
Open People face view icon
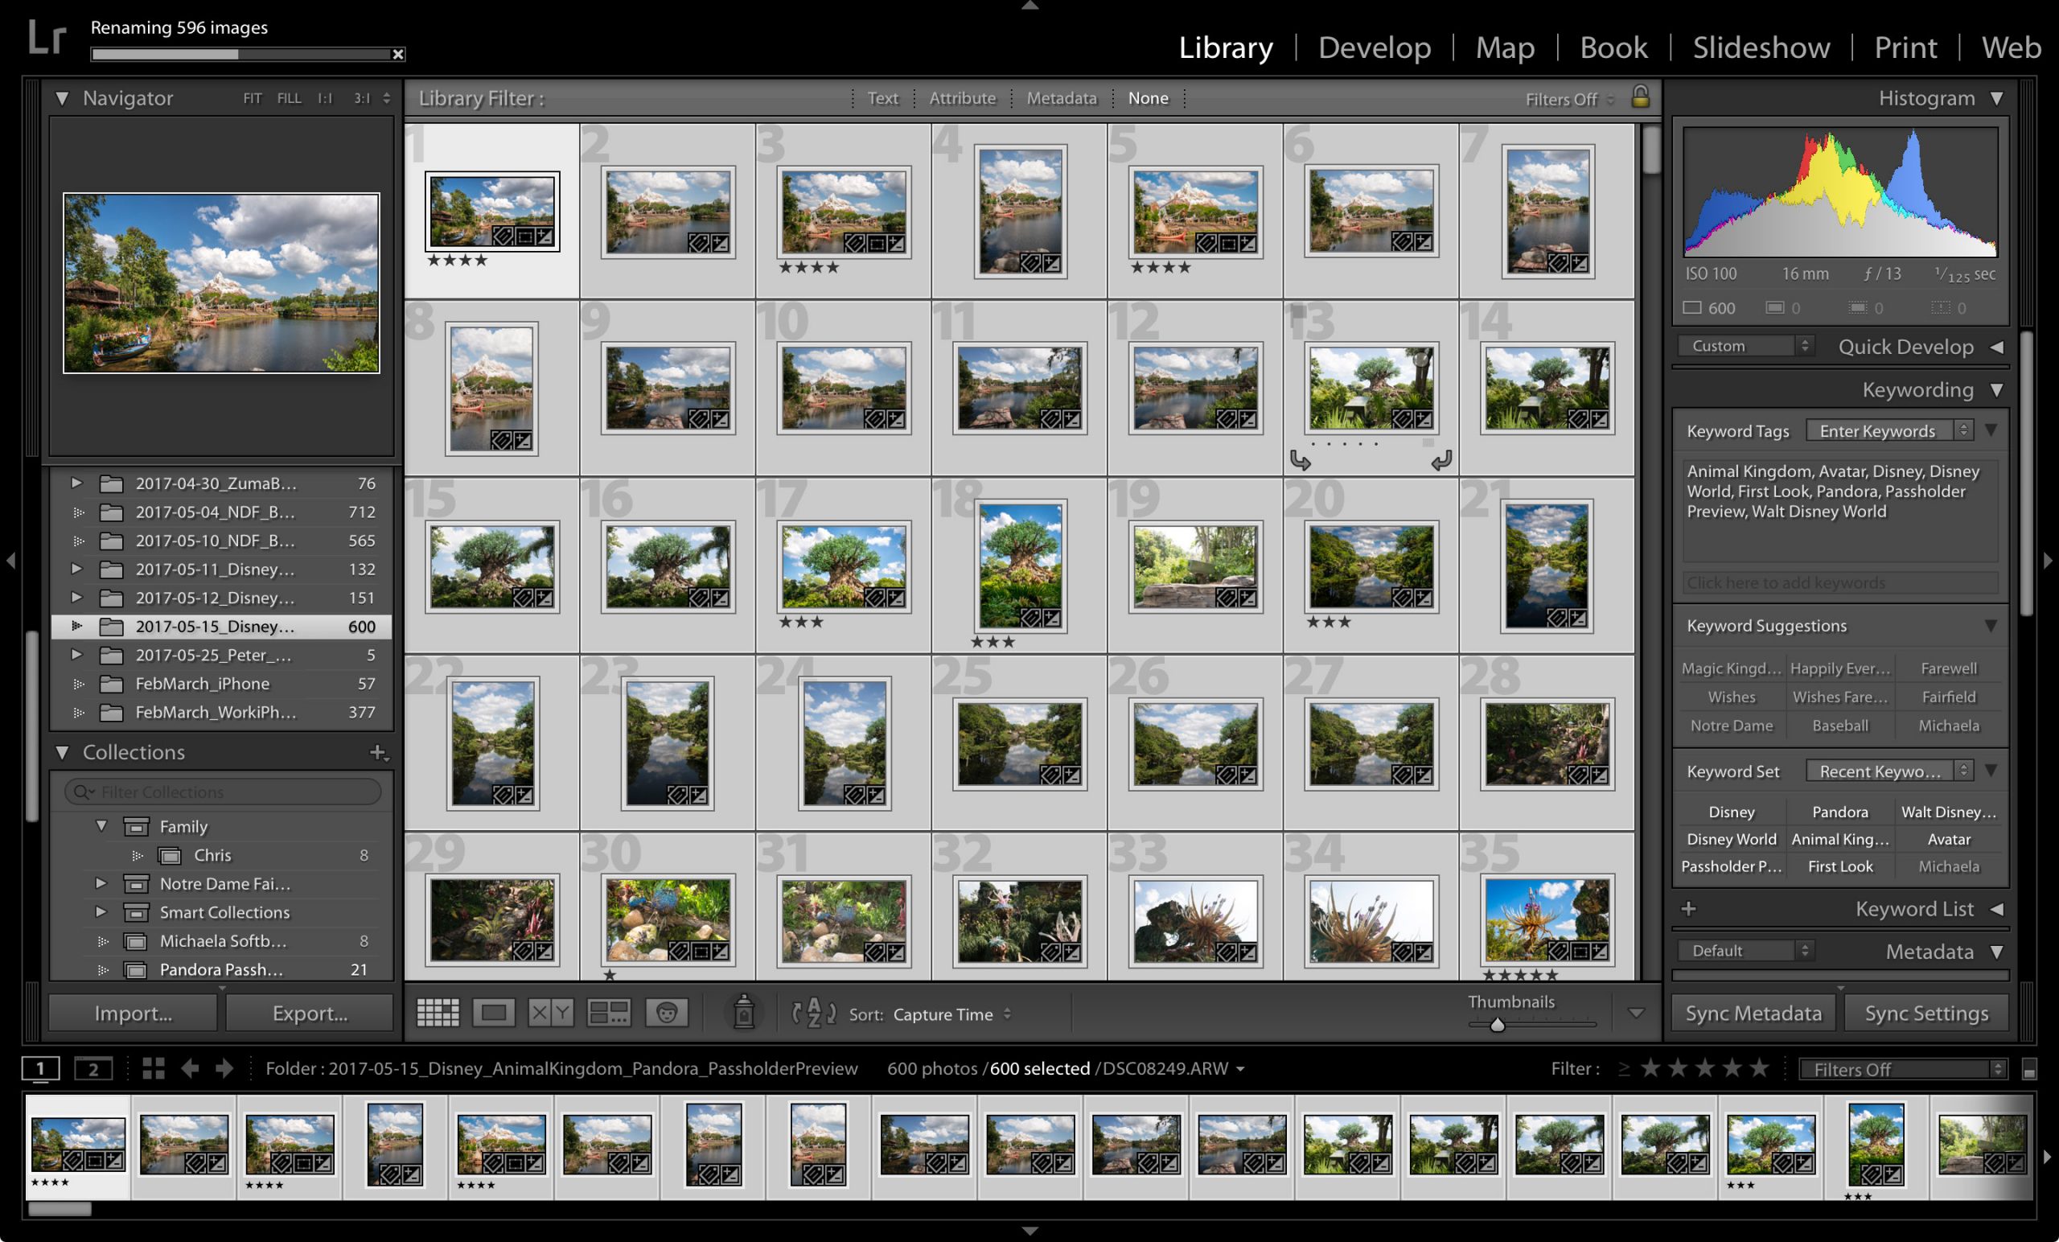pos(666,1013)
